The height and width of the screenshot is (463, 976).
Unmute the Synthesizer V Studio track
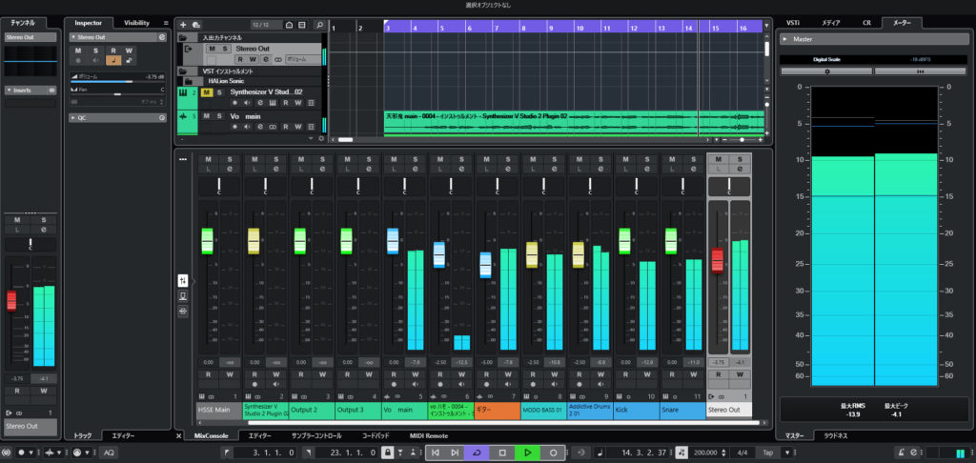pos(207,92)
